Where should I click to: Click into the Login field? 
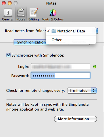point(61,66)
